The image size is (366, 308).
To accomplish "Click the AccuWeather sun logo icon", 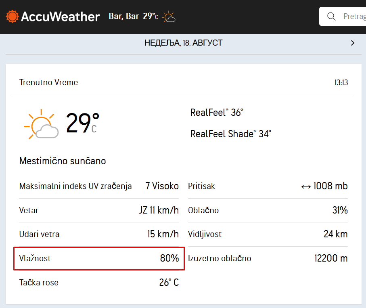I will pyautogui.click(x=12, y=16).
